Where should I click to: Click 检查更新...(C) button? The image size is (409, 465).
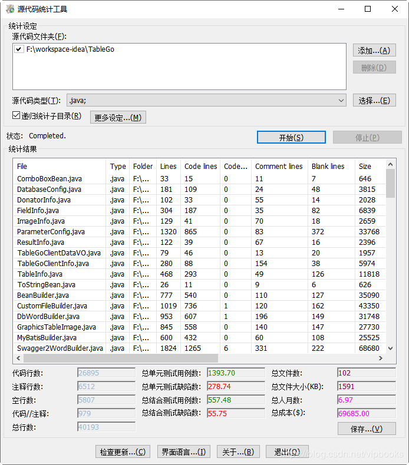[123, 451]
